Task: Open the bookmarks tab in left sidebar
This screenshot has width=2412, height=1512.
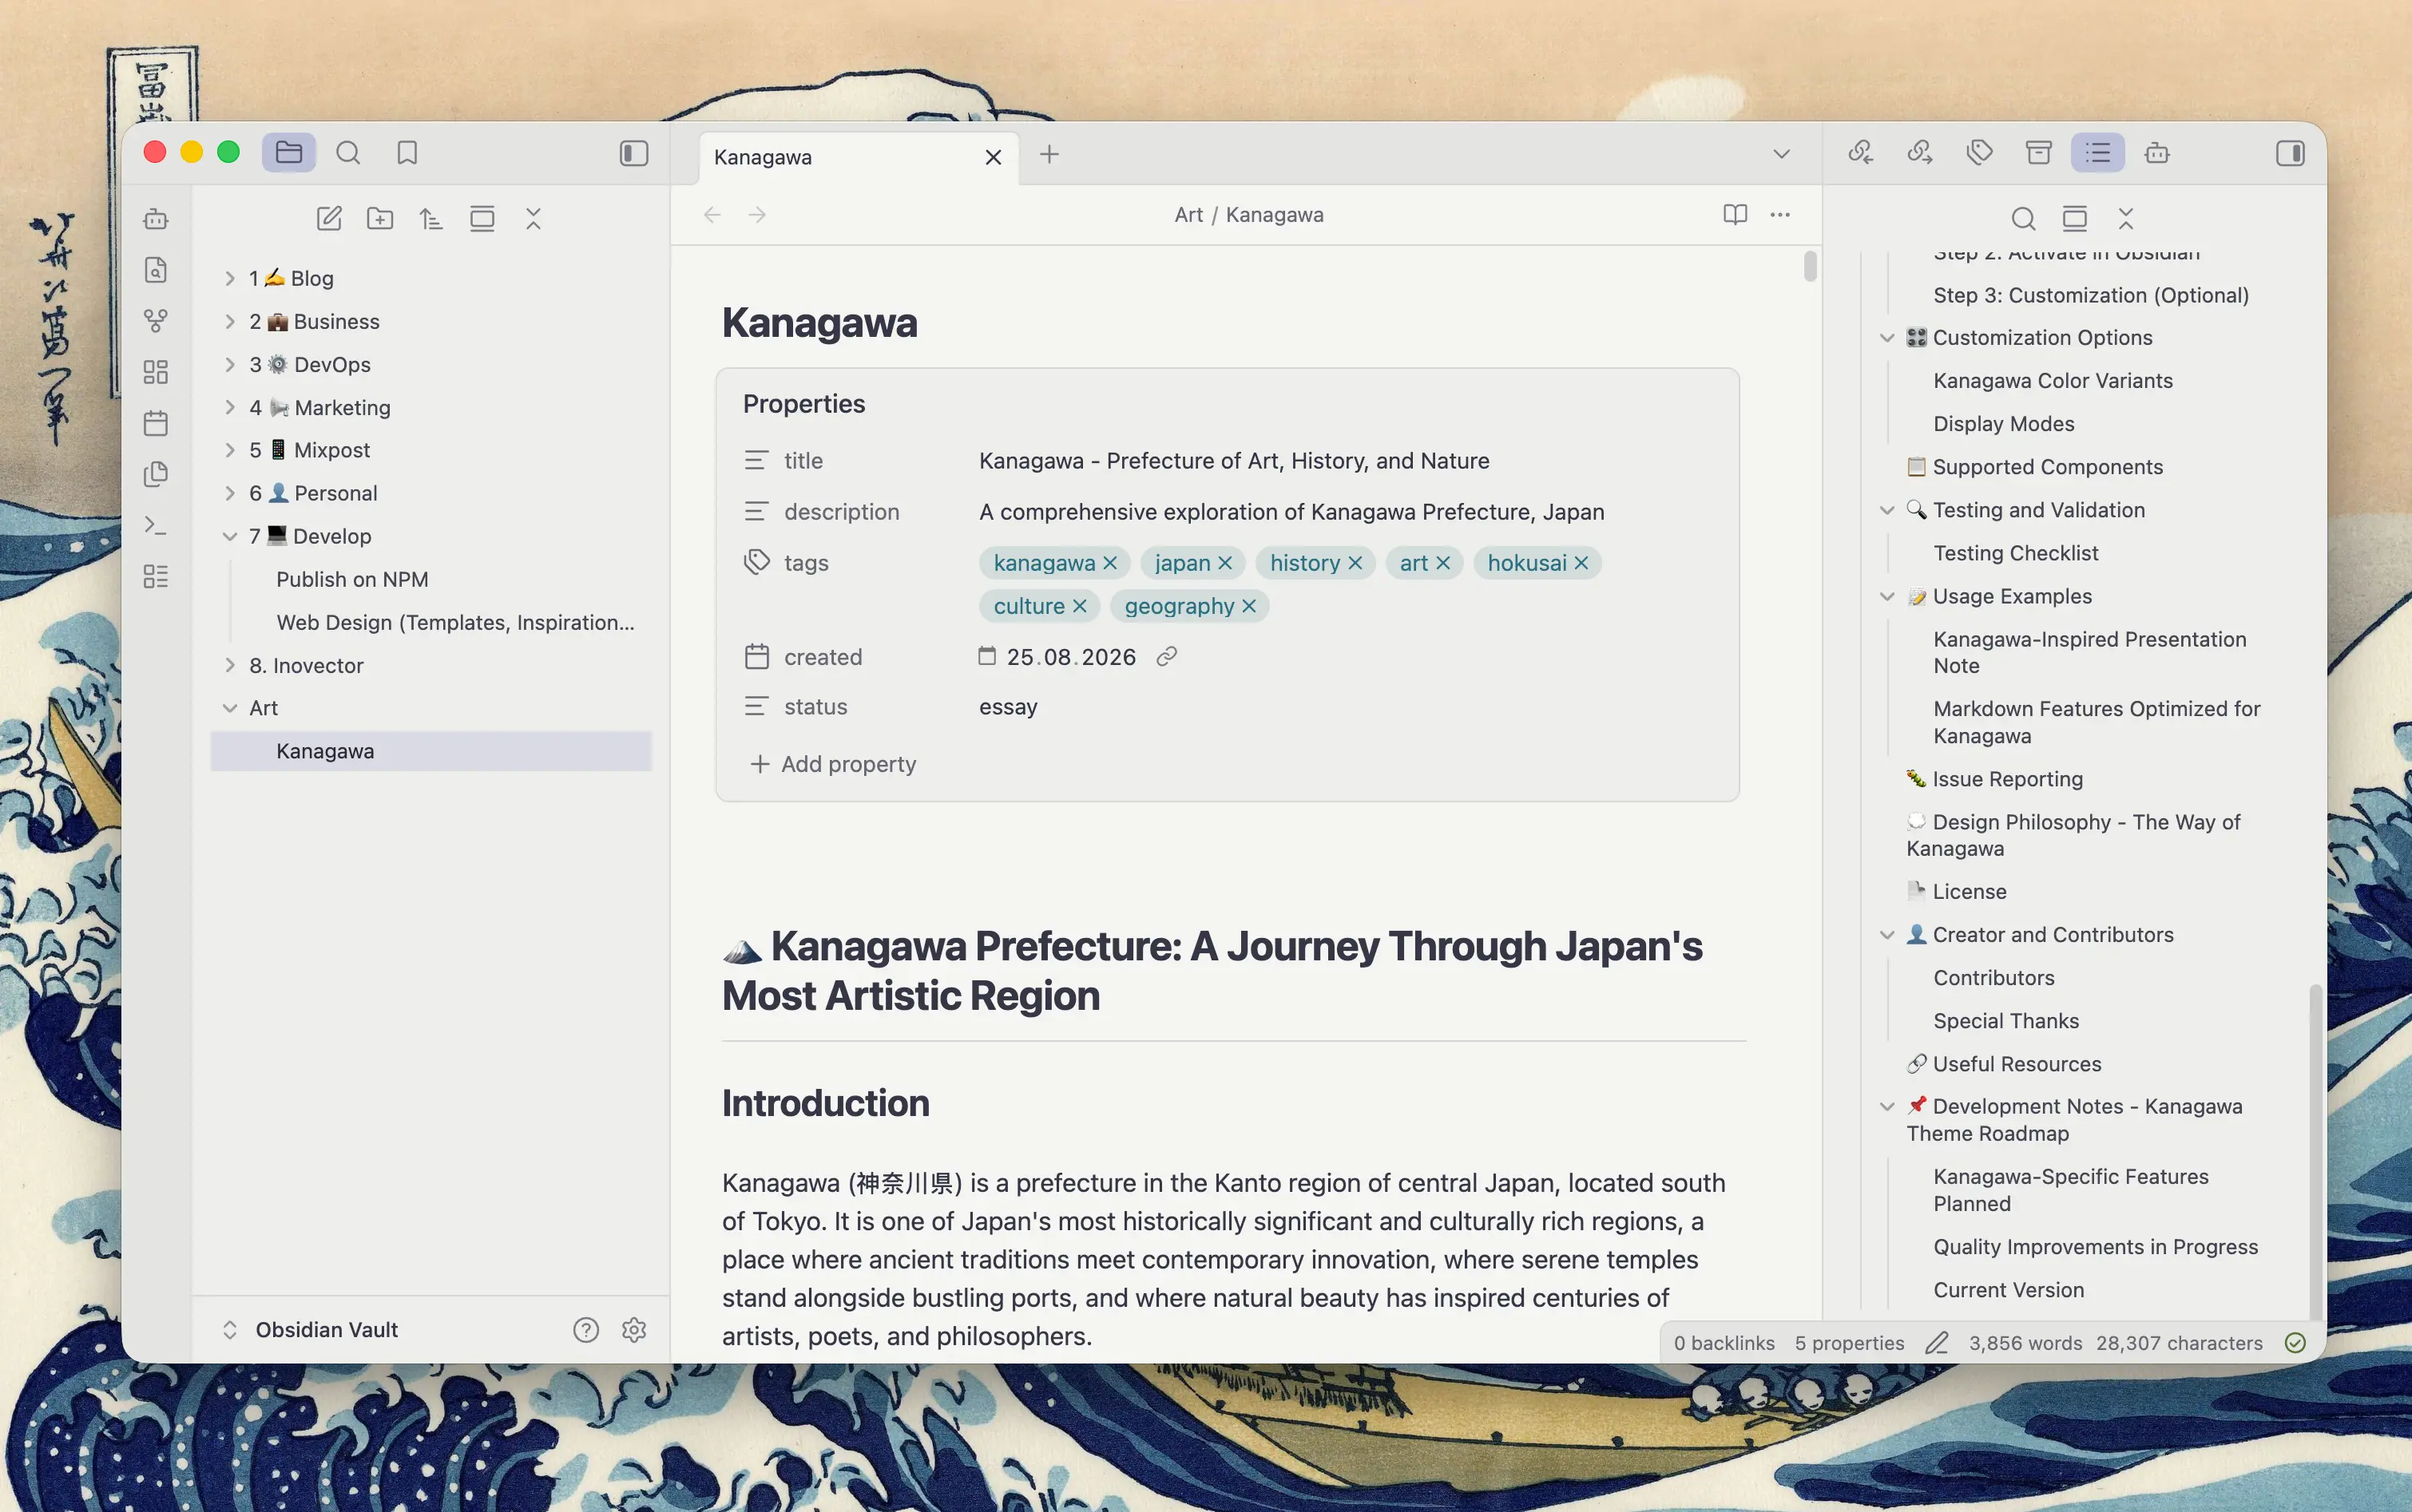Action: (x=407, y=153)
